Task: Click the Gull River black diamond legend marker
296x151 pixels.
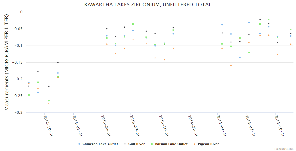Action: click(125, 144)
